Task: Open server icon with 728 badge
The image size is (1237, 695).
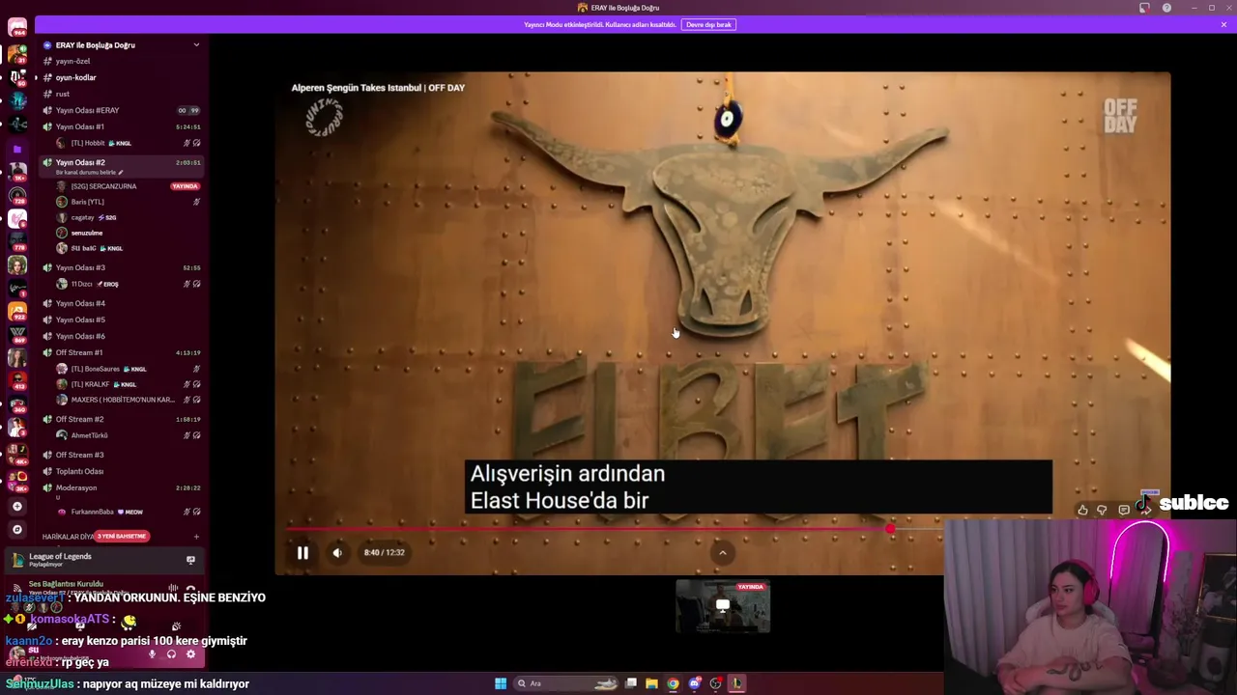Action: tap(17, 196)
